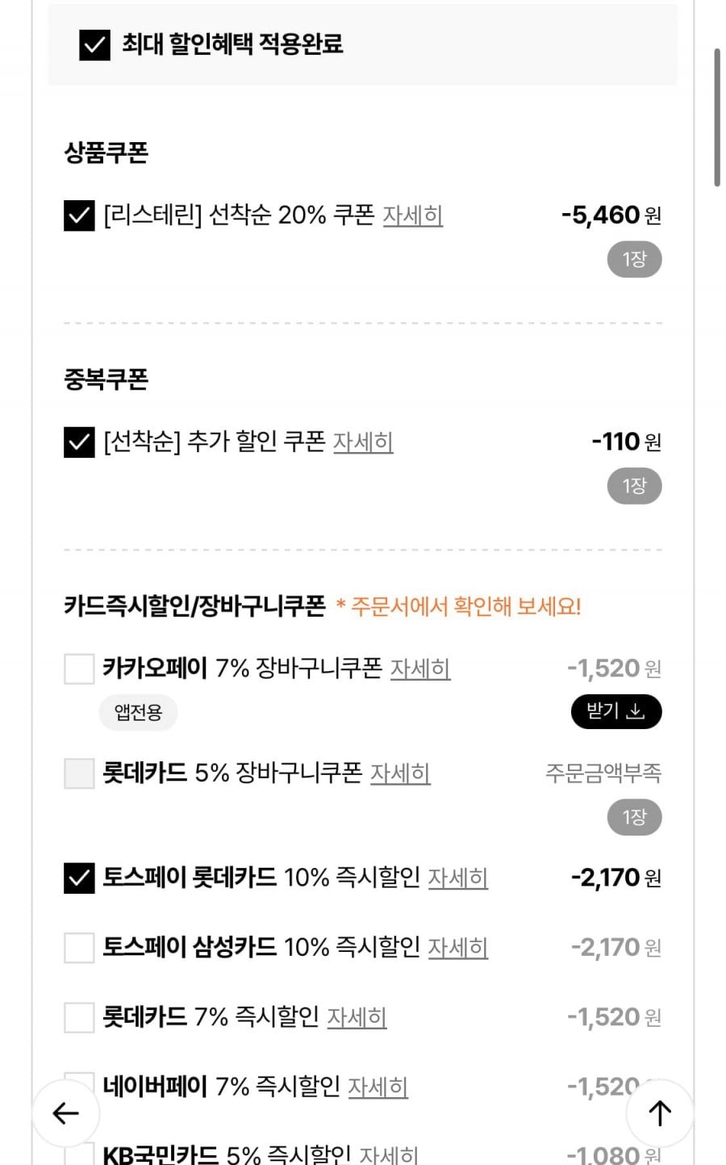Viewport: 726px width, 1165px height.
Task: Click the 1장 badge under 리스테린 coupon
Action: point(634,260)
